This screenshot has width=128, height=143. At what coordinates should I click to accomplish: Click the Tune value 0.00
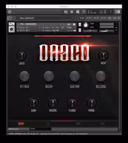pyautogui.click(x=92, y=27)
